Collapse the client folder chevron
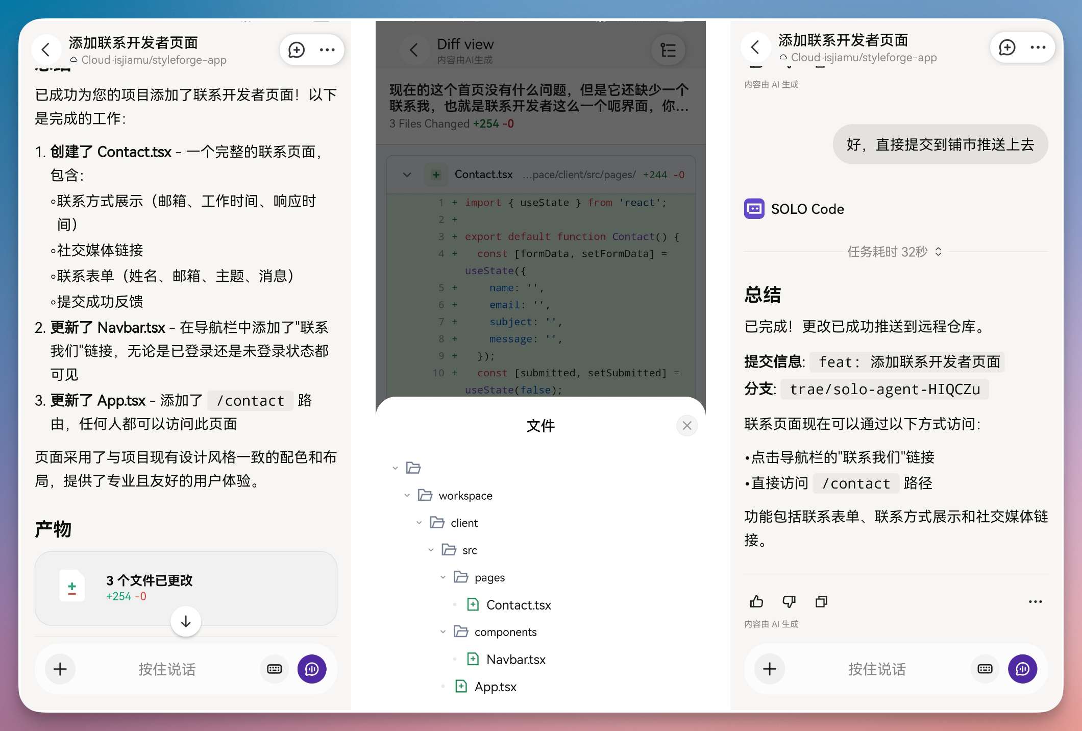Viewport: 1082px width, 731px height. [x=419, y=522]
